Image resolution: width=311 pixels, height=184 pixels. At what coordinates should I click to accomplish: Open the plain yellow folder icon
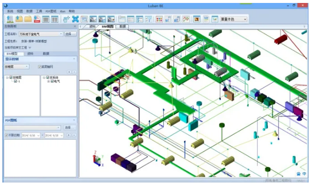tap(28, 19)
